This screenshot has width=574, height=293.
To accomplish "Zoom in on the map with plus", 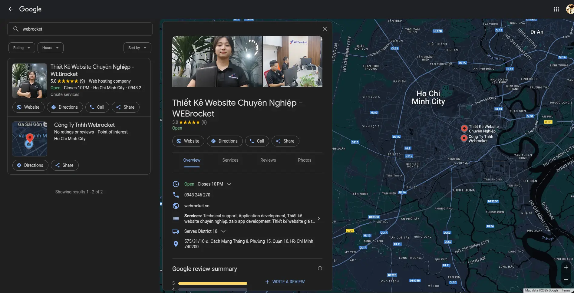I will (566, 267).
